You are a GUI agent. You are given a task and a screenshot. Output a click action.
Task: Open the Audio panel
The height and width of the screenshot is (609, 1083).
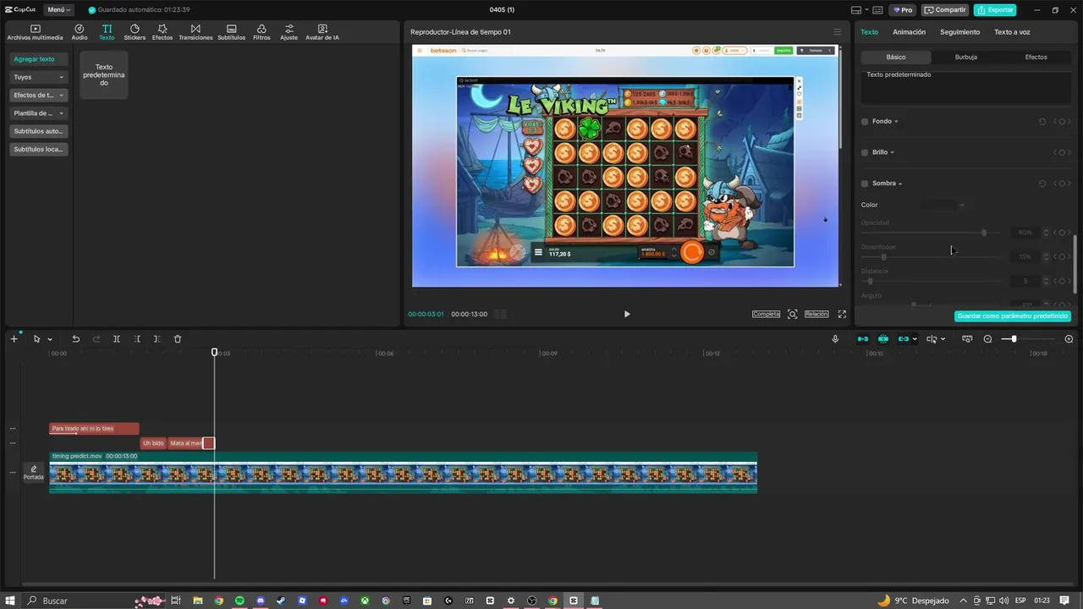click(x=80, y=32)
